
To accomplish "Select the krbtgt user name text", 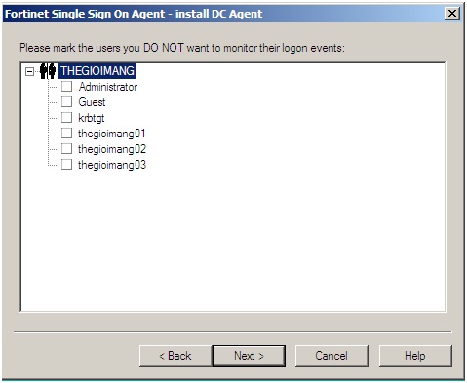I will [92, 118].
